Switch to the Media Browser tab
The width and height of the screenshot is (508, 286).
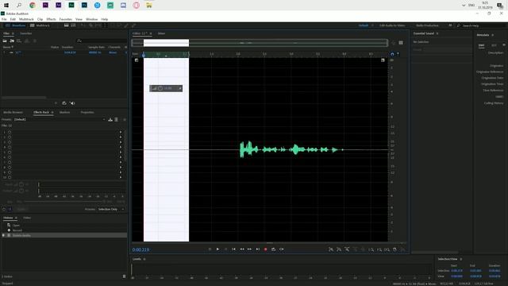click(13, 112)
